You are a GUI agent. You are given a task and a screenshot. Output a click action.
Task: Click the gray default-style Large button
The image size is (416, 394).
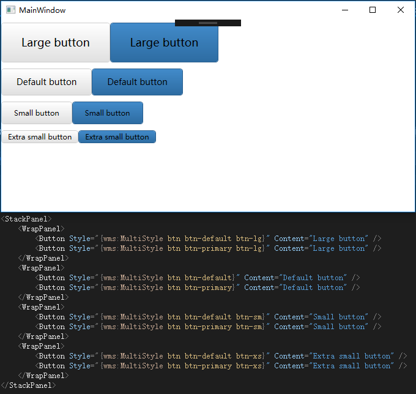pyautogui.click(x=56, y=42)
